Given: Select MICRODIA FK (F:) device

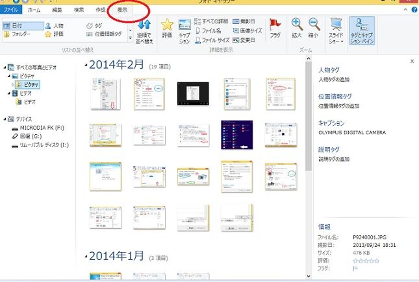Looking at the screenshot, I should [38, 128].
